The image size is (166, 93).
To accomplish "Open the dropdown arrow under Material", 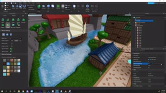I will (58, 9).
